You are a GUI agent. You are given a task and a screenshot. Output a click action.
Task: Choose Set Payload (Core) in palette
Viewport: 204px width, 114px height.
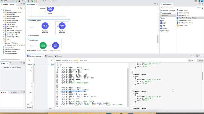click(x=184, y=20)
